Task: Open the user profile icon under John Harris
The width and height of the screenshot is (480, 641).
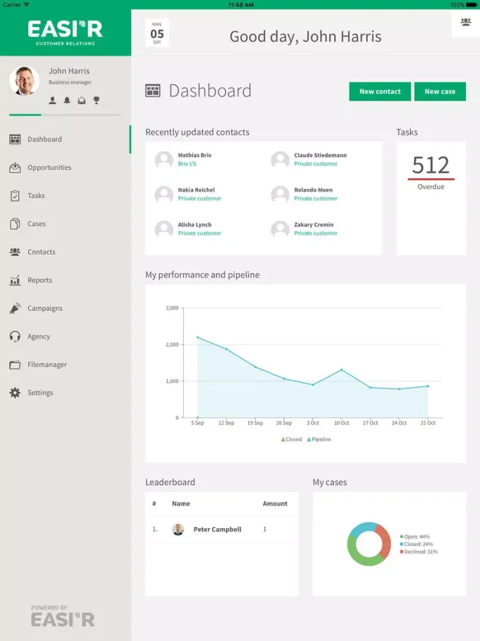Action: point(52,100)
